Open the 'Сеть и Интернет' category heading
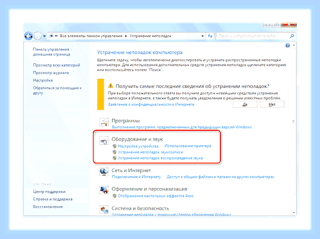Viewport: 320px width, 239px height. click(x=131, y=170)
